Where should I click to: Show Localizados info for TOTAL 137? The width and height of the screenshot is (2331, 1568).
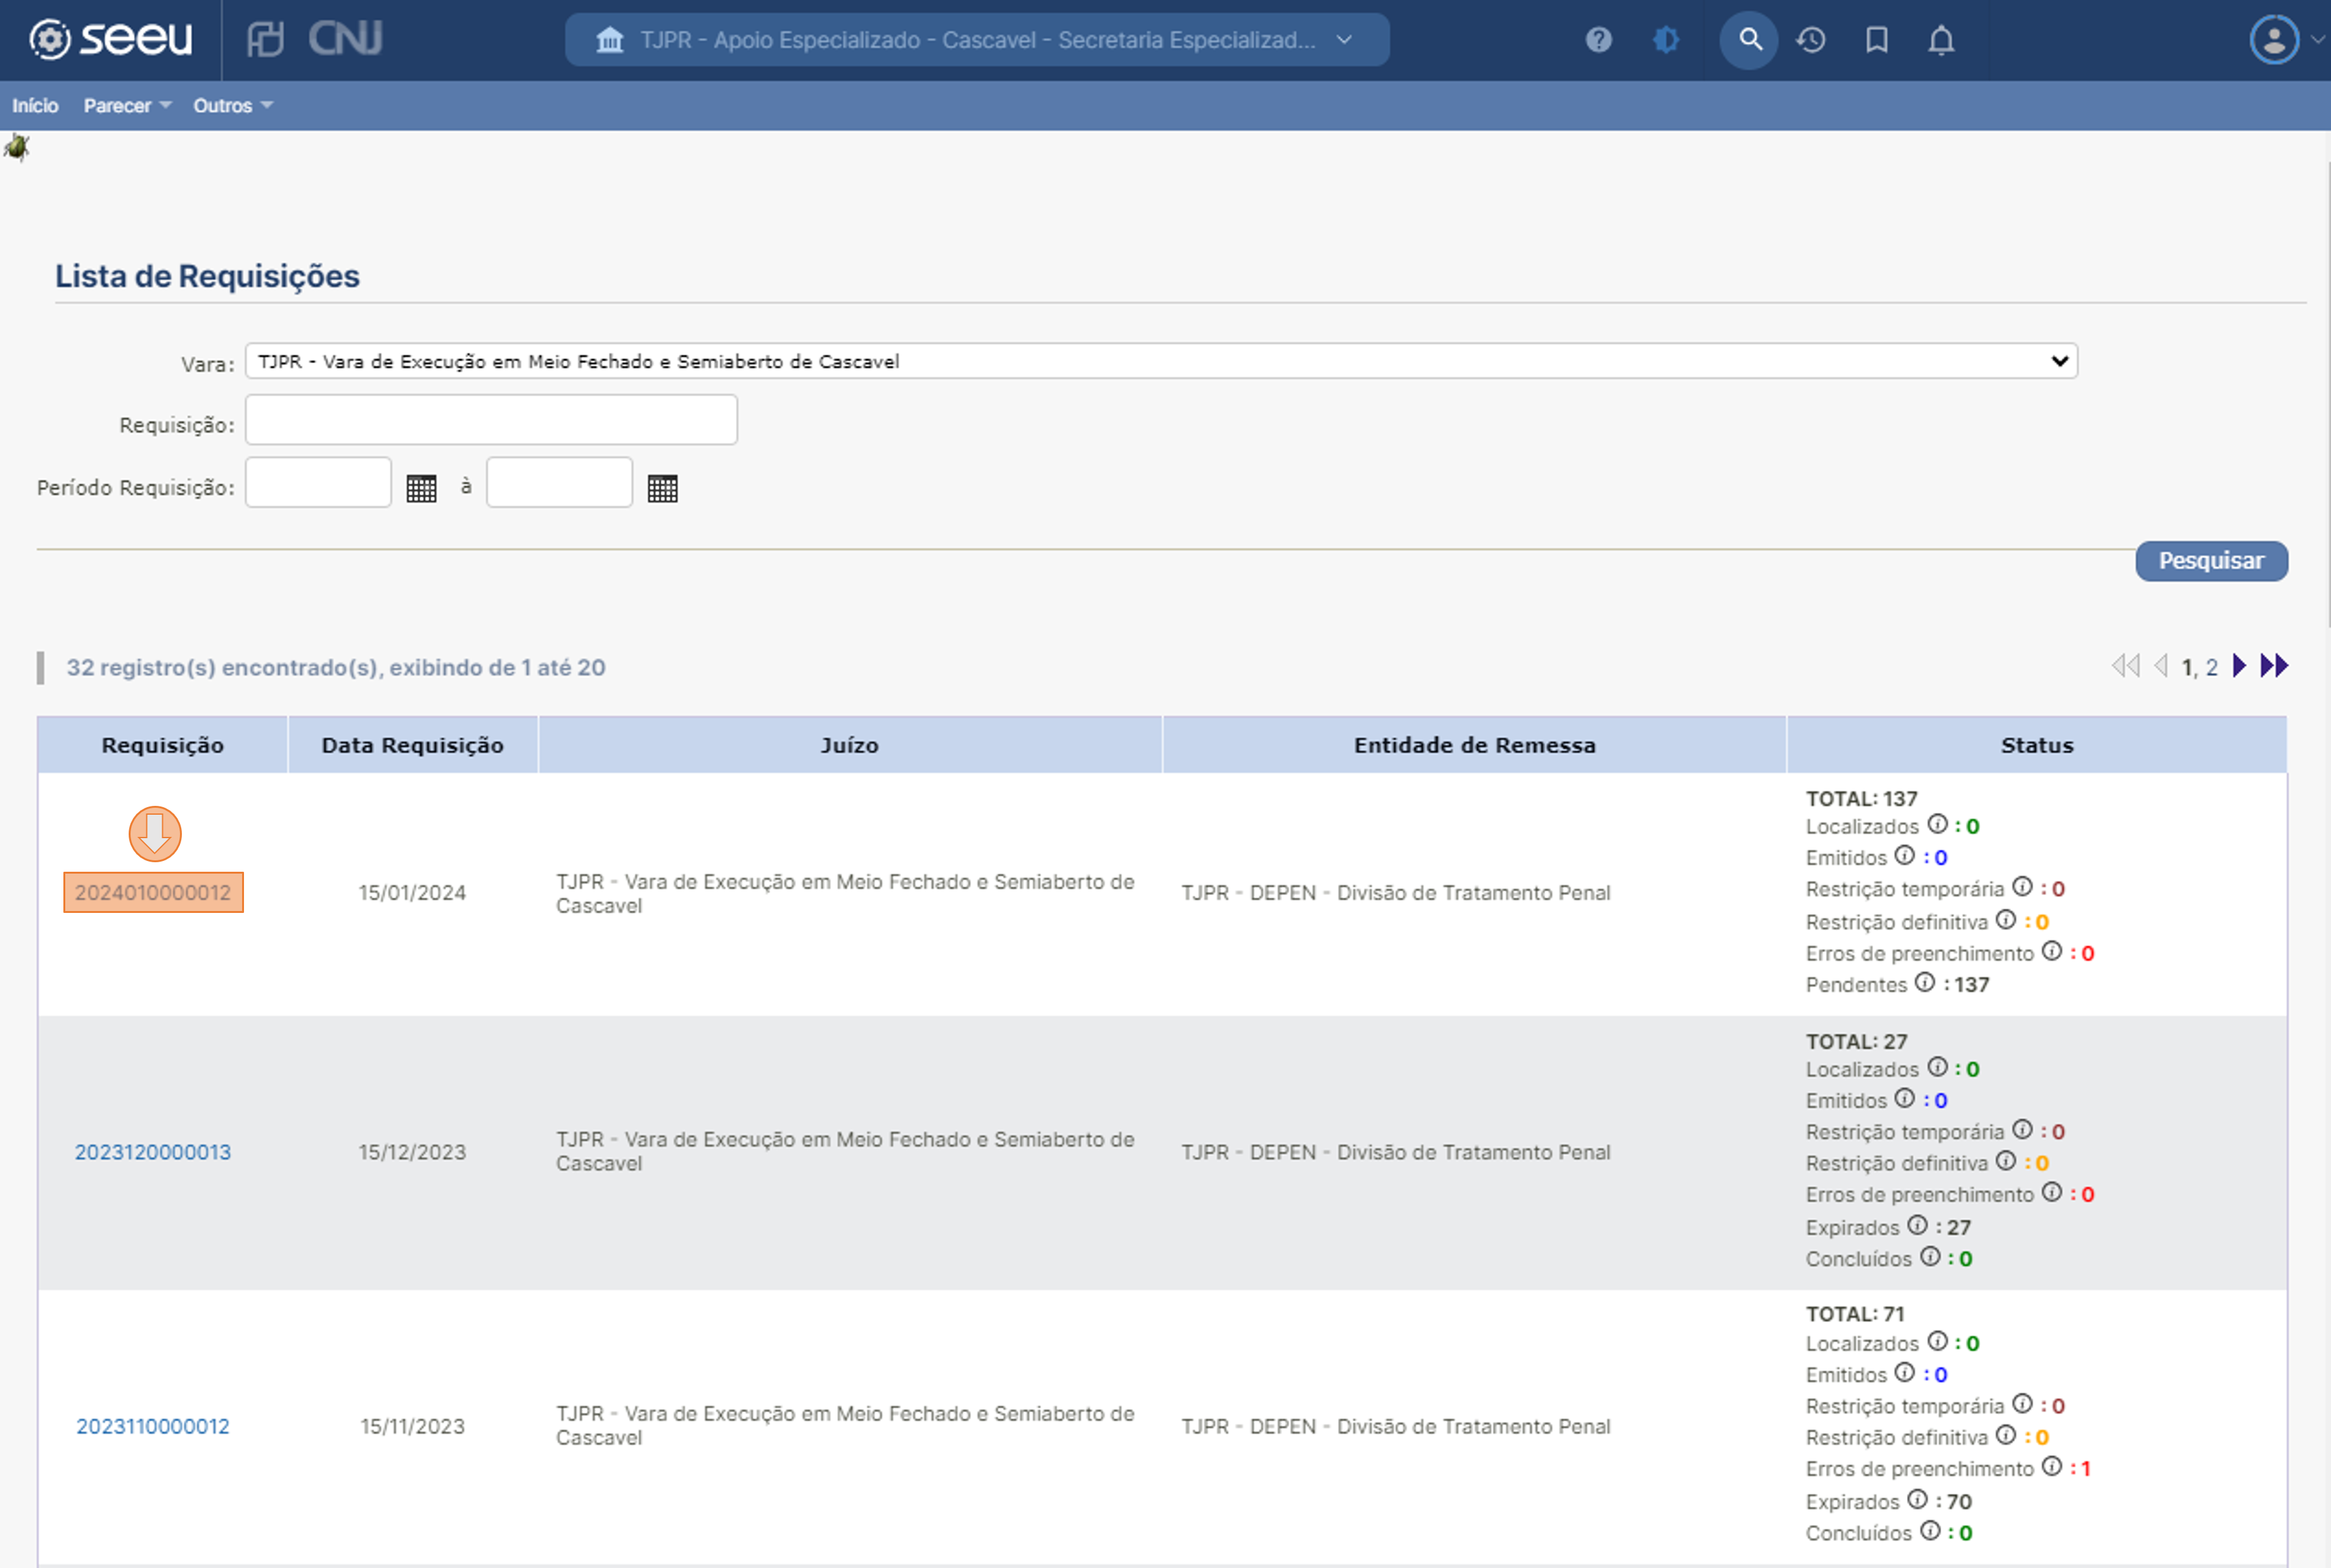[x=1938, y=824]
